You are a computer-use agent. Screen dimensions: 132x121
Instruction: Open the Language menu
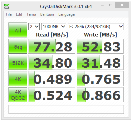pos(66,14)
